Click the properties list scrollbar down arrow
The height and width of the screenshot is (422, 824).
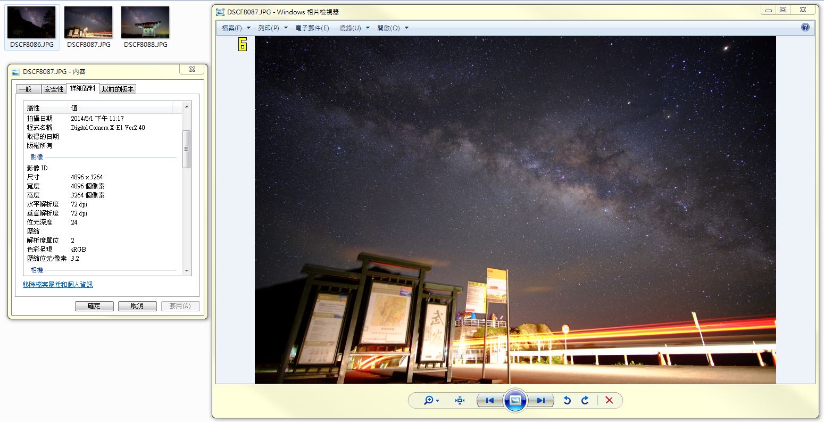(x=186, y=271)
